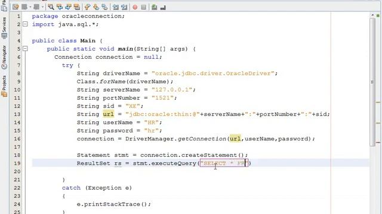Click the "oracle.jdbc.driver.OracleDriver" string
The image size is (382, 214).
click(213, 73)
